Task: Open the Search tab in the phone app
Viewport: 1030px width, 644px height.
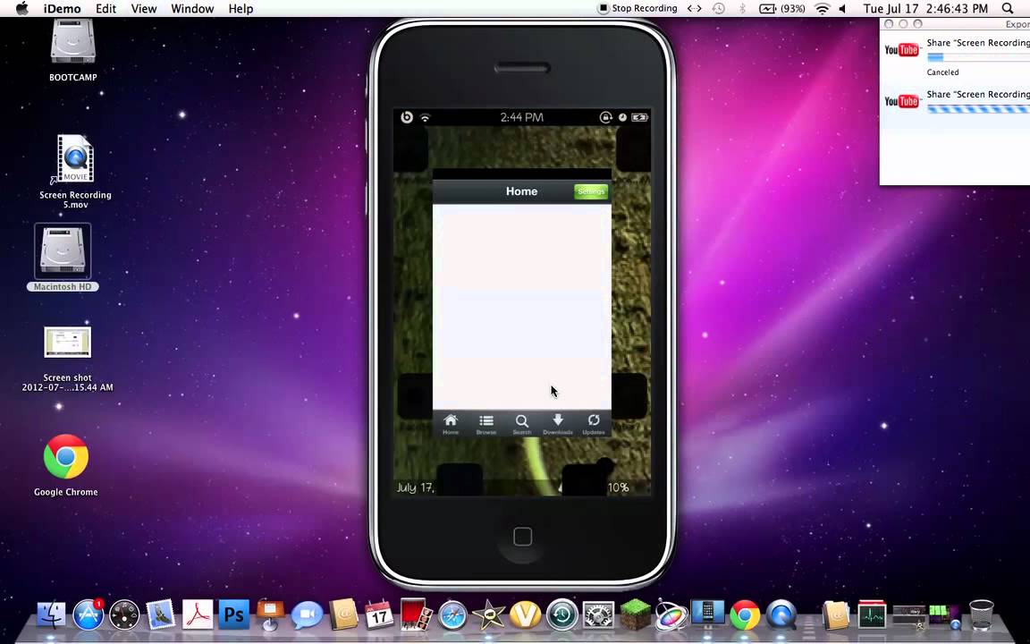Action: [521, 424]
